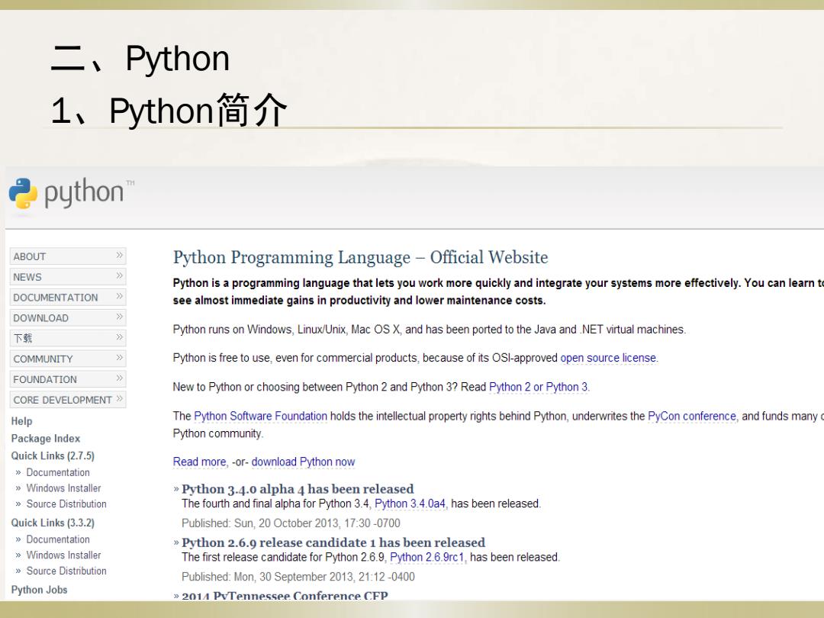Open Windows Installer under Quick Links (3.3.2)
This screenshot has width=824, height=618.
pyautogui.click(x=63, y=555)
